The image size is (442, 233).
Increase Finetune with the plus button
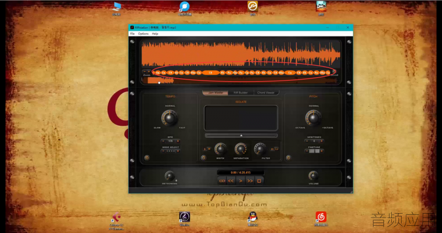click(x=322, y=151)
